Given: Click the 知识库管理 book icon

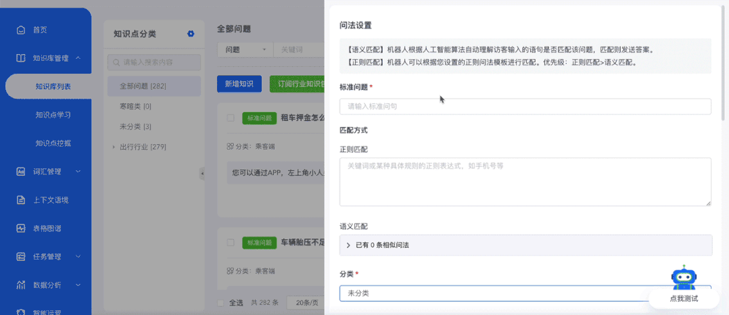Looking at the screenshot, I should click(20, 59).
